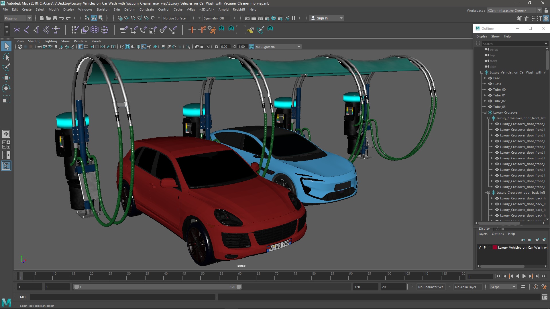Click the Undo arrow icon
550x309 pixels.
point(62,18)
